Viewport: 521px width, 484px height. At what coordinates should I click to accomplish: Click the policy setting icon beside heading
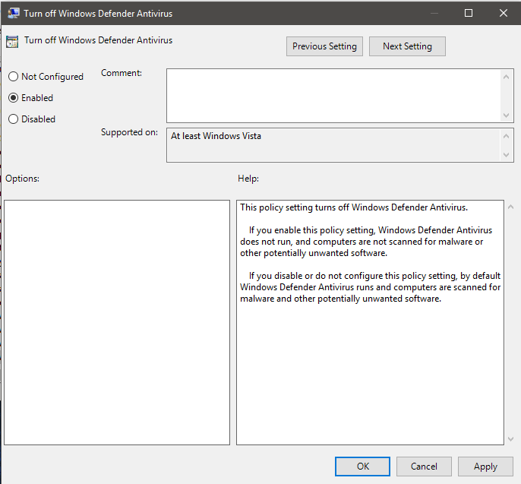tap(12, 42)
